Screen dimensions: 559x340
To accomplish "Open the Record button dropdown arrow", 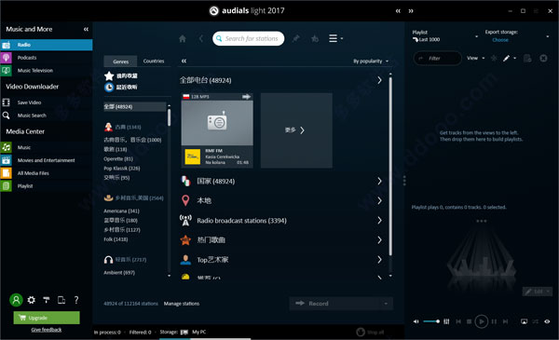I will pos(386,304).
